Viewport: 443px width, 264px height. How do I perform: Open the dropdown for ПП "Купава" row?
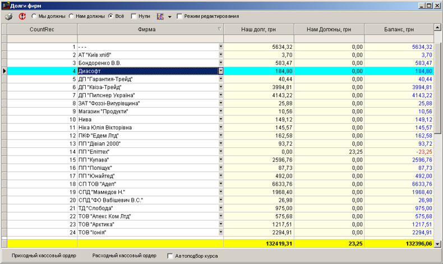point(220,160)
